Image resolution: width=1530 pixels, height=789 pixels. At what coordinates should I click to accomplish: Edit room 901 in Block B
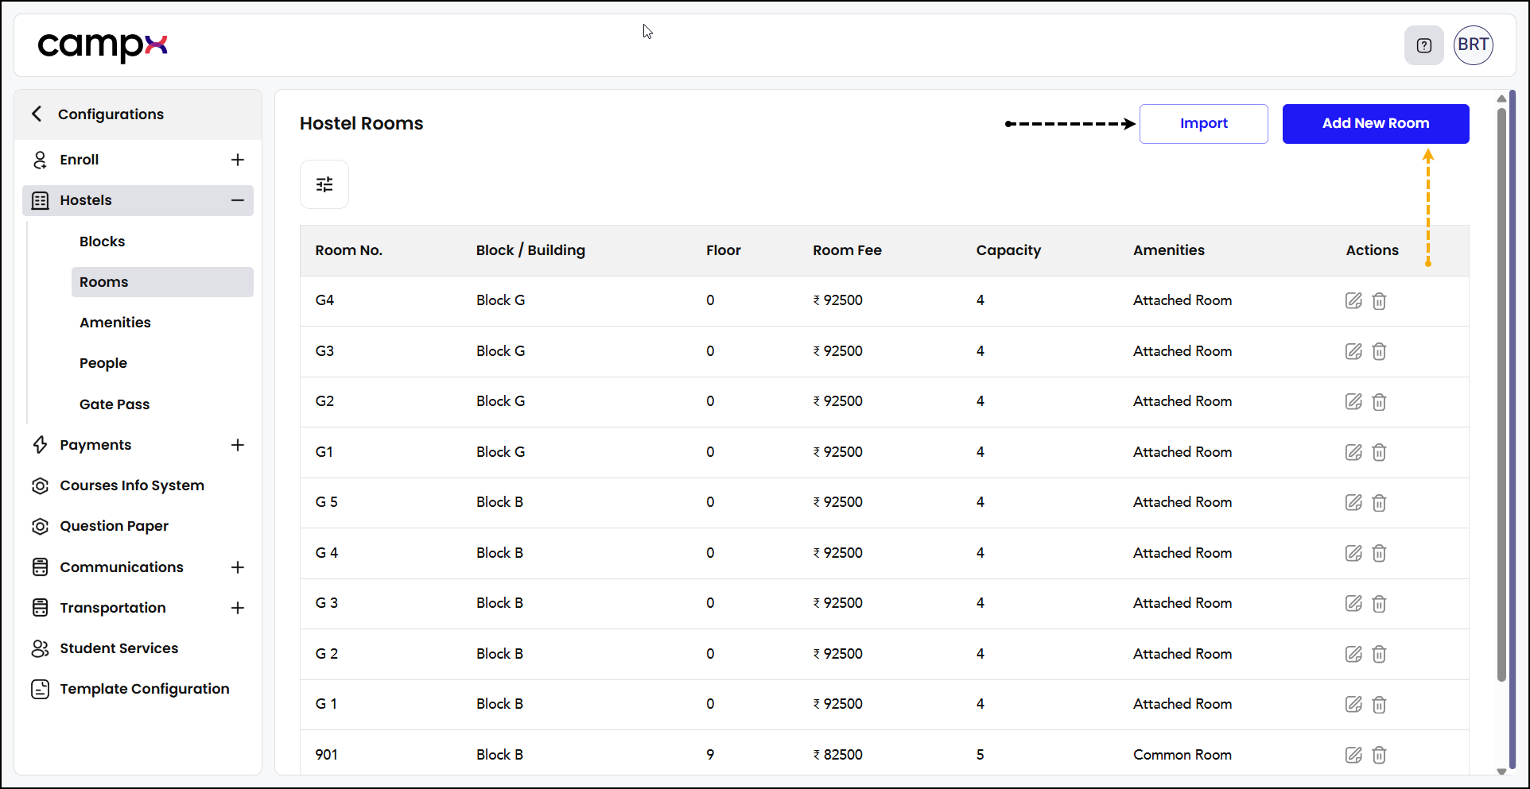[1353, 755]
